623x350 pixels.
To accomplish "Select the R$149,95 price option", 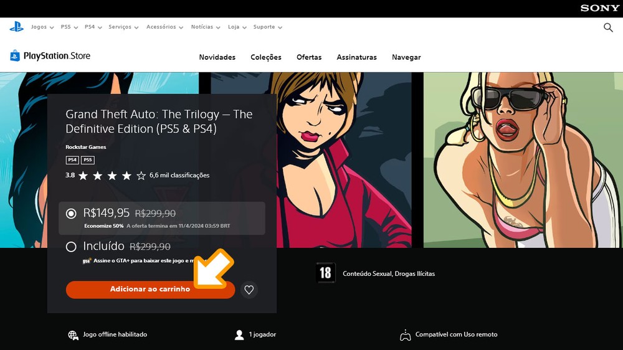I will pos(71,214).
